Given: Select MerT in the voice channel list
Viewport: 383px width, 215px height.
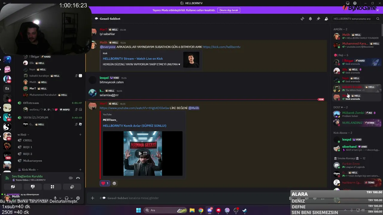Looking at the screenshot, I should [53, 88].
